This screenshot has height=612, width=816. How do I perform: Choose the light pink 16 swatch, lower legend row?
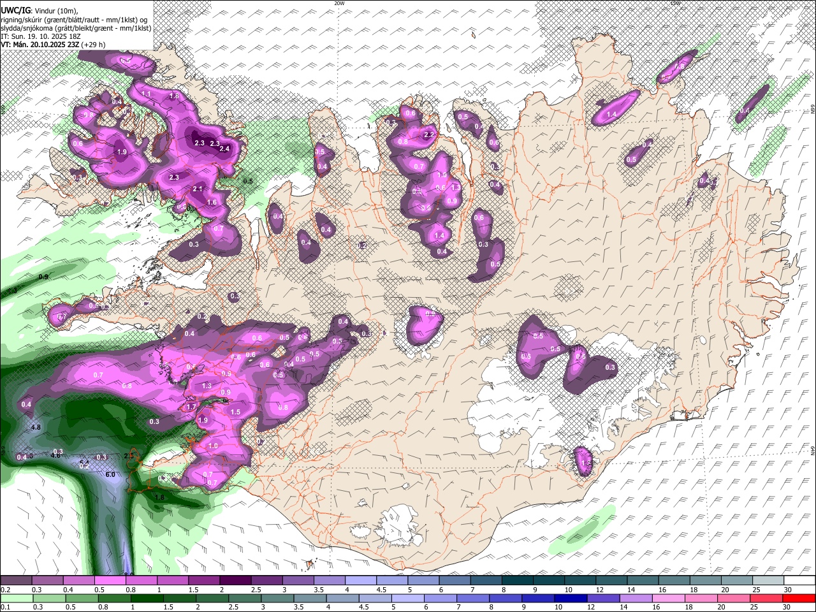tap(669, 599)
